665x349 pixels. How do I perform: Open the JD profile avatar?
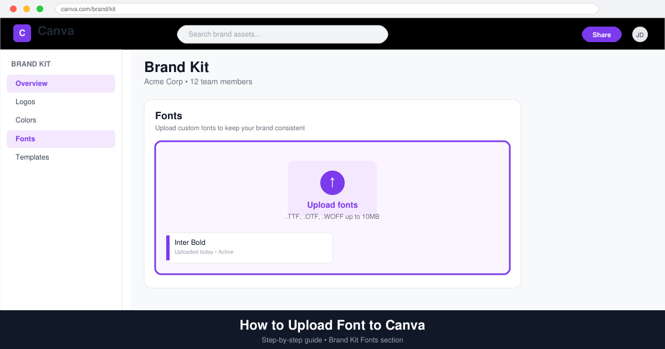point(640,34)
